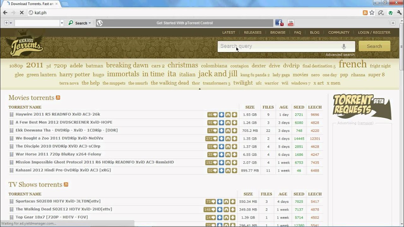The height and width of the screenshot is (227, 404).
Task: Open the Advanced search link
Action: pyautogui.click(x=340, y=55)
